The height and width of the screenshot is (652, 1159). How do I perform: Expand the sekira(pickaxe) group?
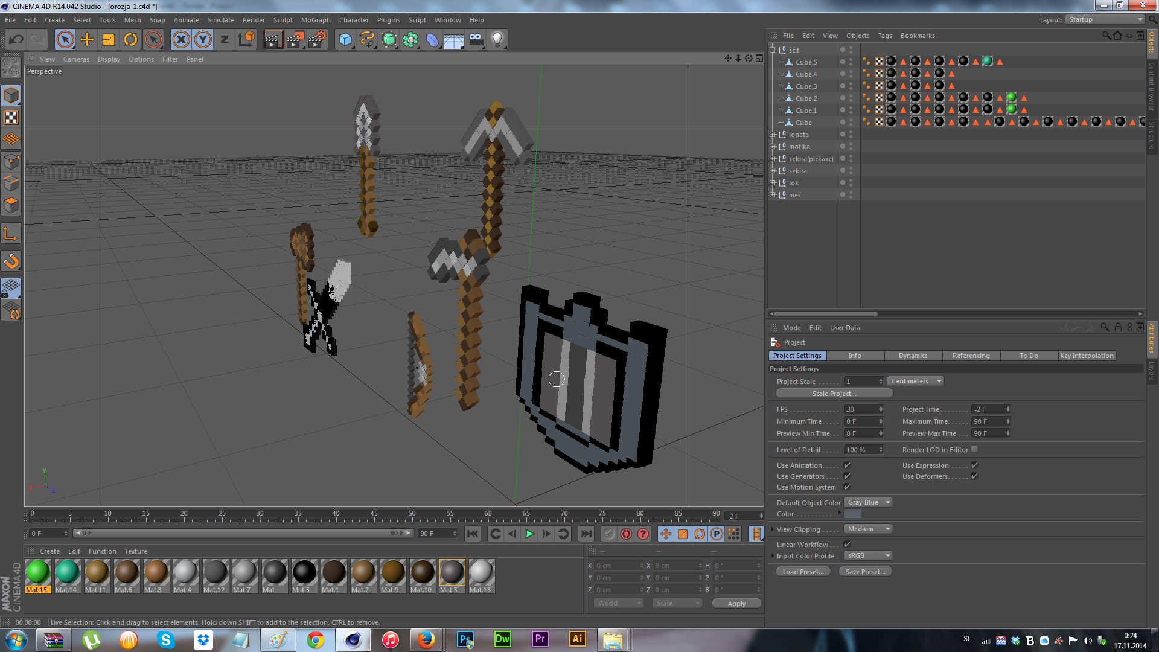772,158
